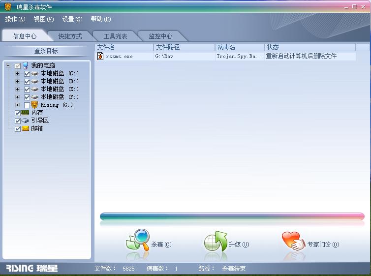Screen dimensions: 371x276
Task: Click the drive icon of 本地磁盘 (C:)
Action: (x=34, y=74)
